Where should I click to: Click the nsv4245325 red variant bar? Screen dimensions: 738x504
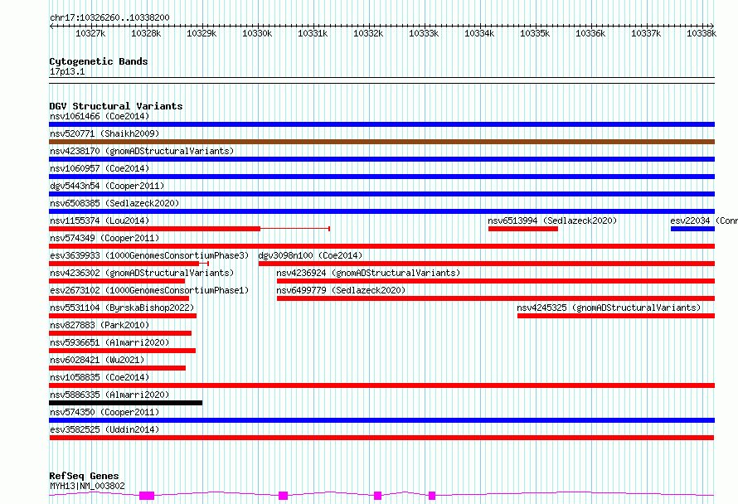616,316
